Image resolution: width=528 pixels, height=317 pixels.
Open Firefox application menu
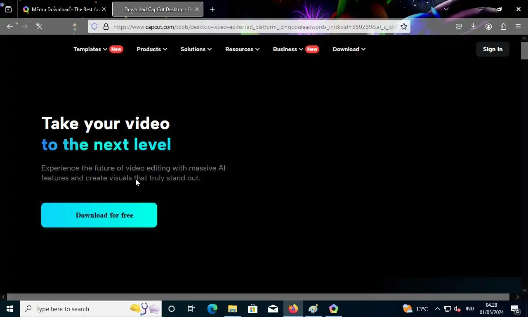point(518,26)
